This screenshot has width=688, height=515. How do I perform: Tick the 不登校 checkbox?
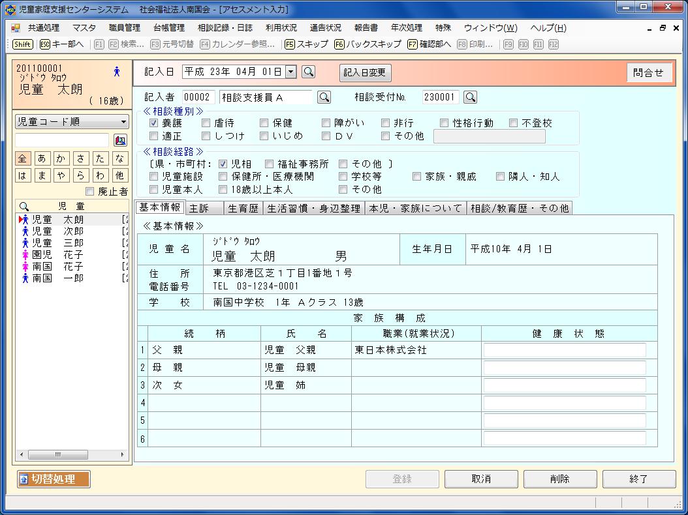click(514, 123)
